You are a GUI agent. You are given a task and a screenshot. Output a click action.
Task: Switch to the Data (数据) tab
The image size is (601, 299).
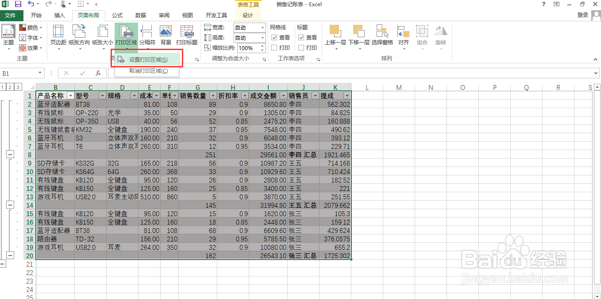coord(141,16)
